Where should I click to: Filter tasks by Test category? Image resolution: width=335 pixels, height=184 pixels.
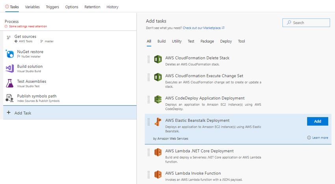(191, 41)
